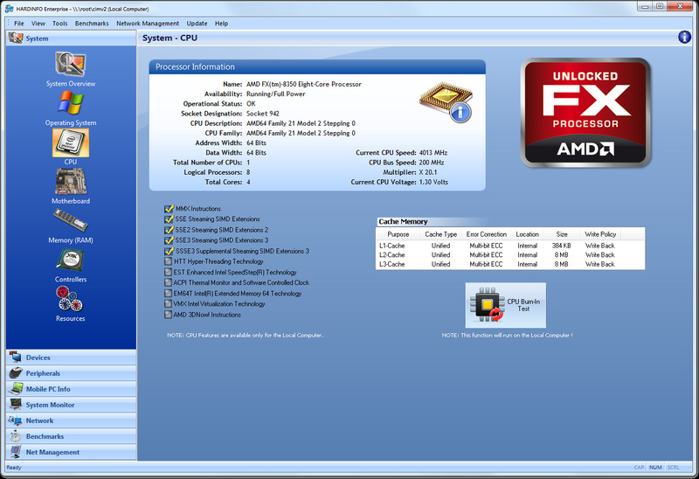The height and width of the screenshot is (479, 699).
Task: Enable EM64T Extended Memory 64 checkbox
Action: 168,294
